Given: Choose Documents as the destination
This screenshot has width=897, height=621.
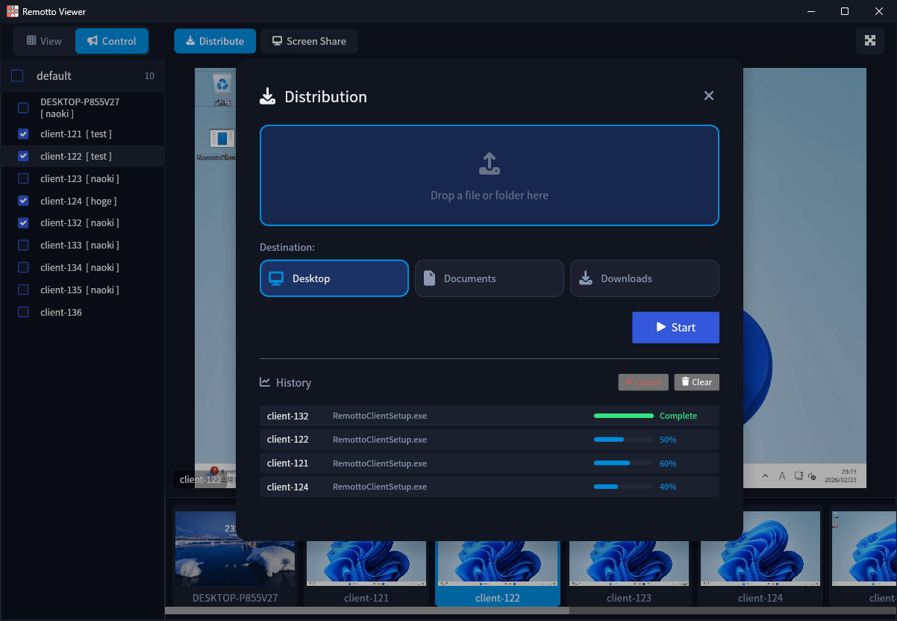Looking at the screenshot, I should point(489,278).
